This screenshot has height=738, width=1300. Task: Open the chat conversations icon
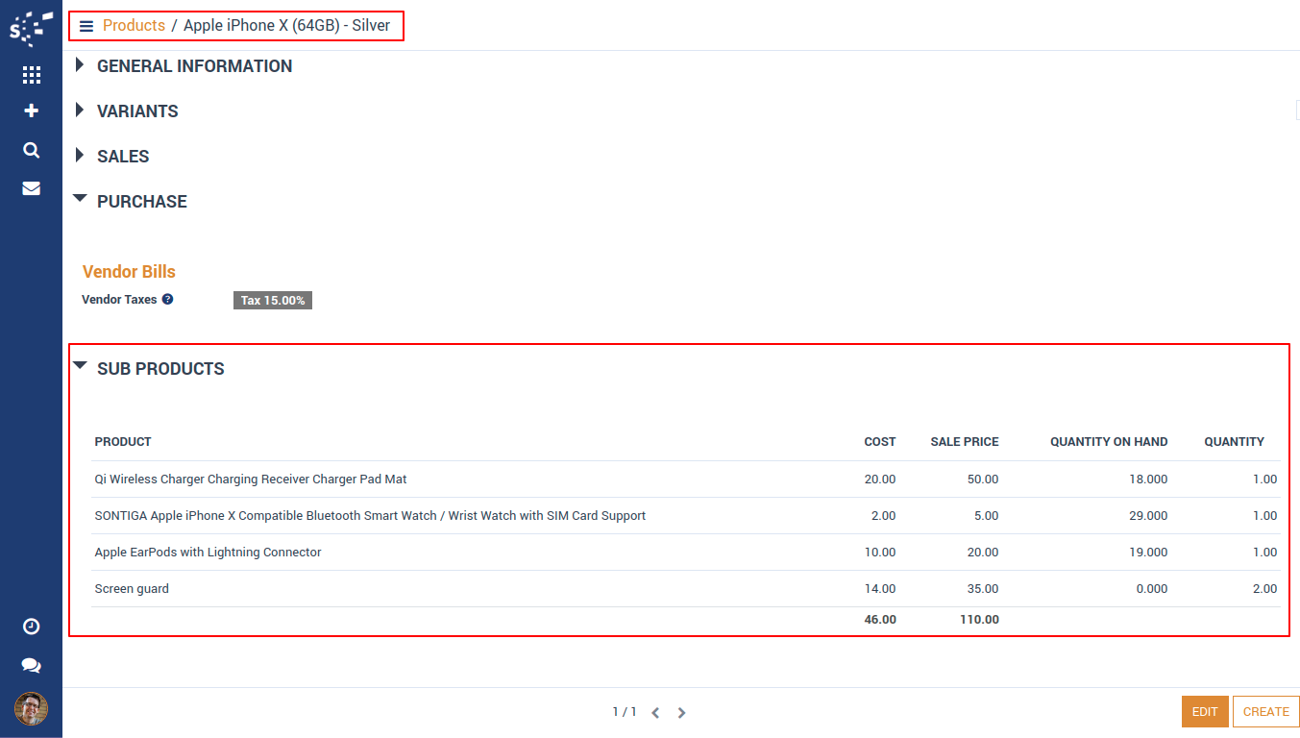(x=31, y=665)
